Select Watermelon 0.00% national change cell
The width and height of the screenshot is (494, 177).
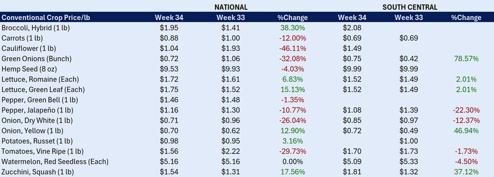tap(293, 161)
